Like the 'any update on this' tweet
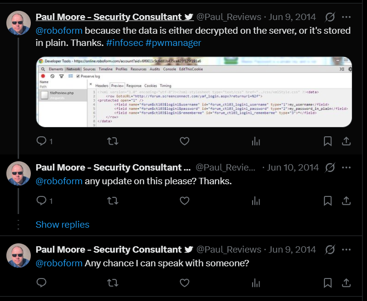This screenshot has width=367, height=301. pos(184,200)
